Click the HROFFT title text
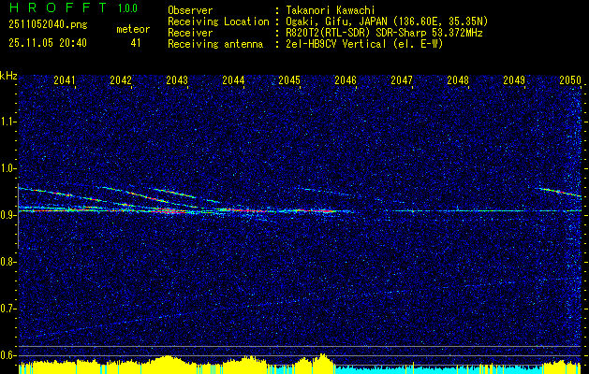589x374 pixels. pos(50,8)
